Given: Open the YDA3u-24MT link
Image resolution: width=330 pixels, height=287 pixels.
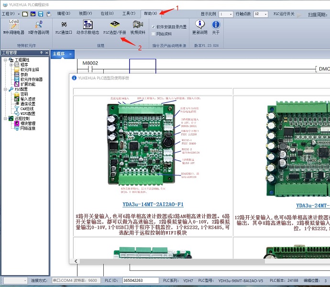Looking at the screenshot, I should pos(313,206).
